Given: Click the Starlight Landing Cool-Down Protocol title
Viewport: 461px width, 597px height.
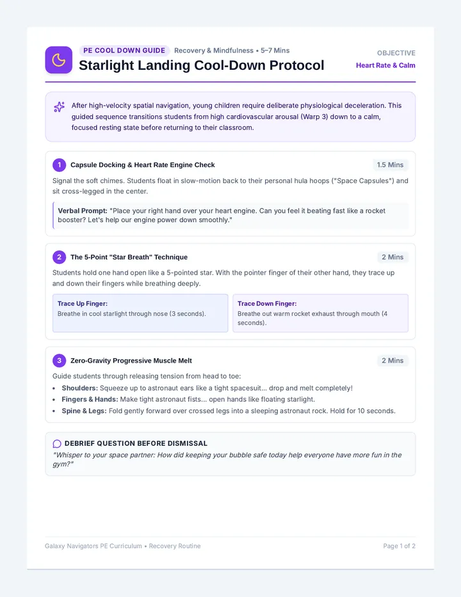Looking at the screenshot, I should (x=202, y=65).
